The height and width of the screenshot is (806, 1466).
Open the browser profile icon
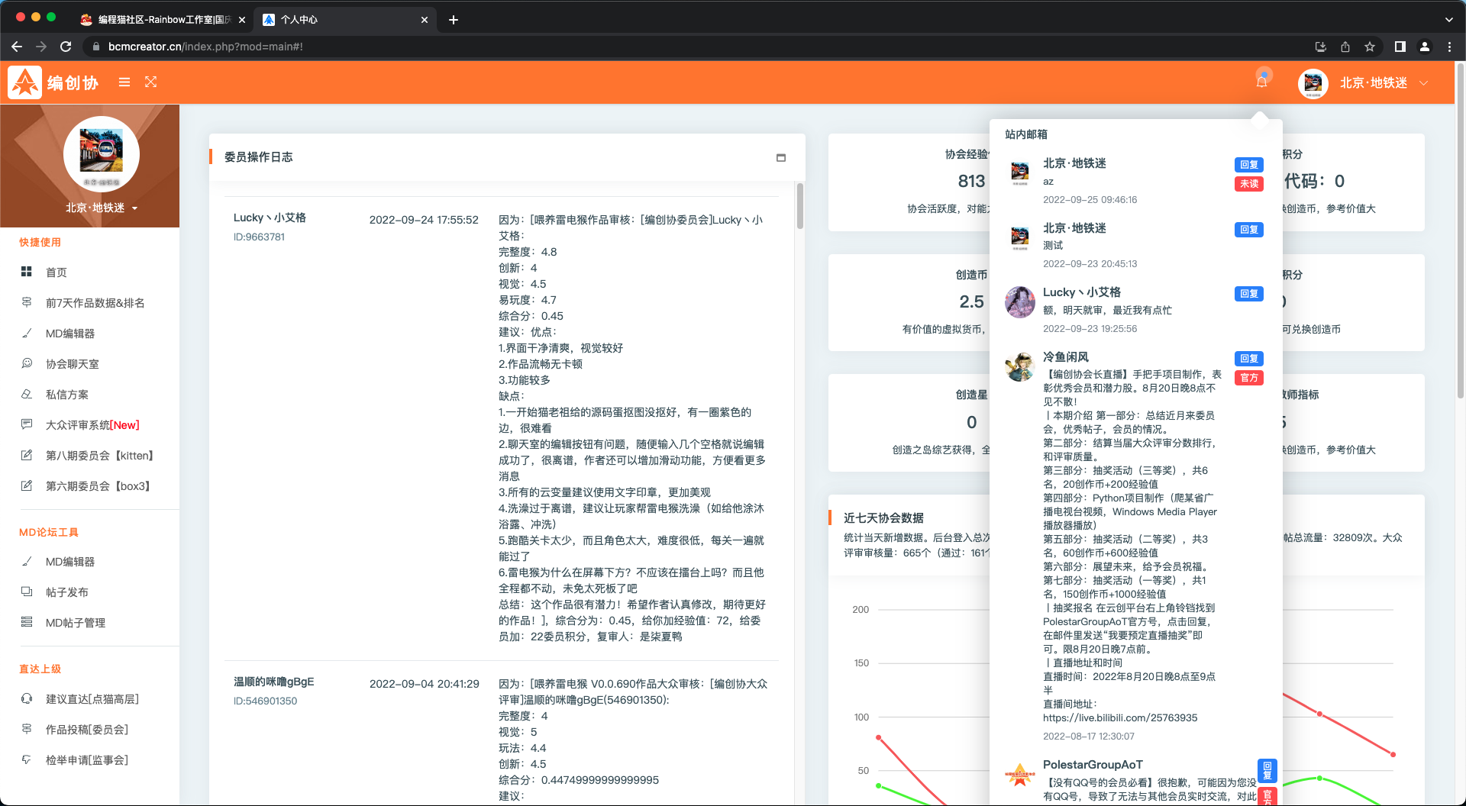tap(1425, 47)
